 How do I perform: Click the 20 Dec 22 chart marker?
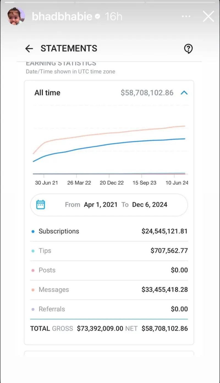(112, 183)
